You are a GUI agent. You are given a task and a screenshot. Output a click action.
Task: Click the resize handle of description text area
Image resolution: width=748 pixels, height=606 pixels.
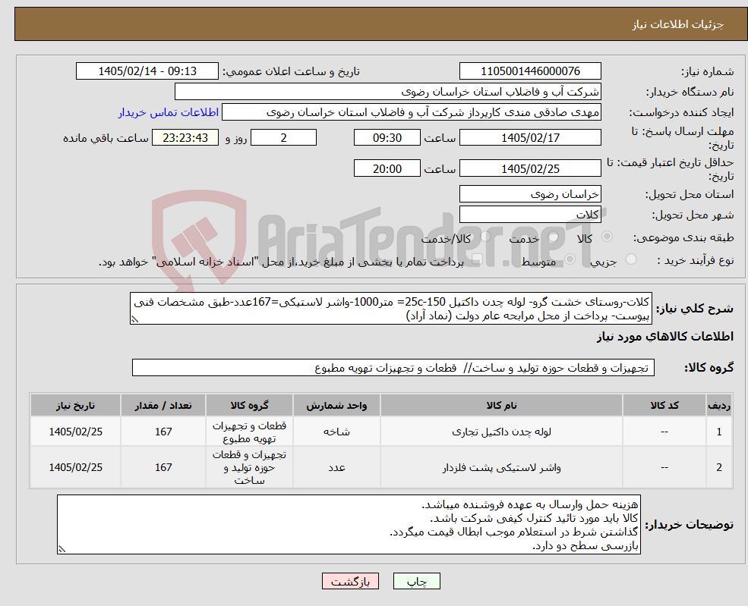click(x=135, y=319)
